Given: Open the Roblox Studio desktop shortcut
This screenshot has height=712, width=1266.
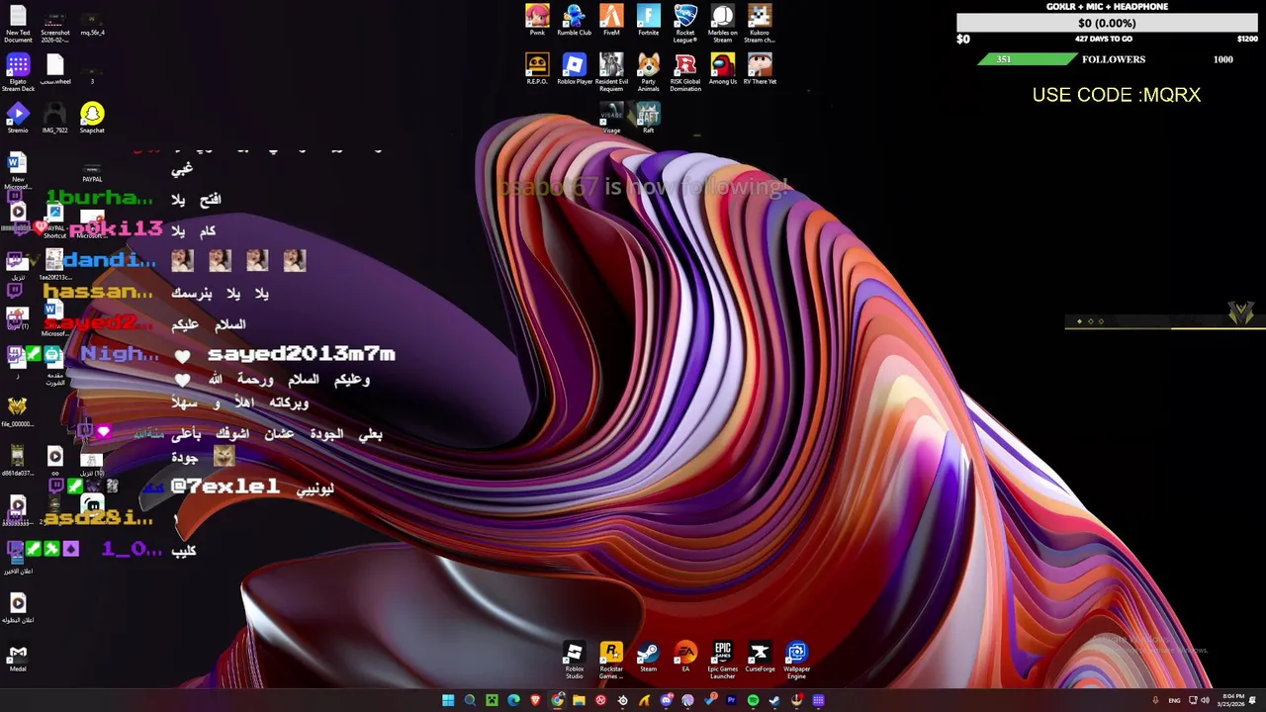Looking at the screenshot, I should 574,661.
